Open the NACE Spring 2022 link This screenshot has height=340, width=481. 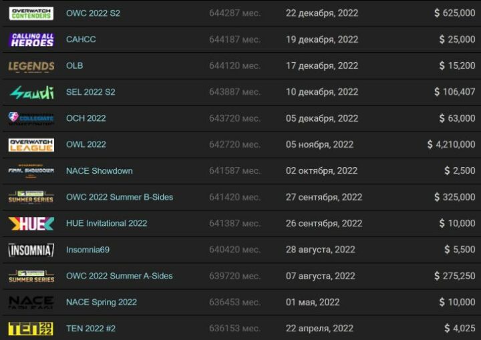click(102, 302)
